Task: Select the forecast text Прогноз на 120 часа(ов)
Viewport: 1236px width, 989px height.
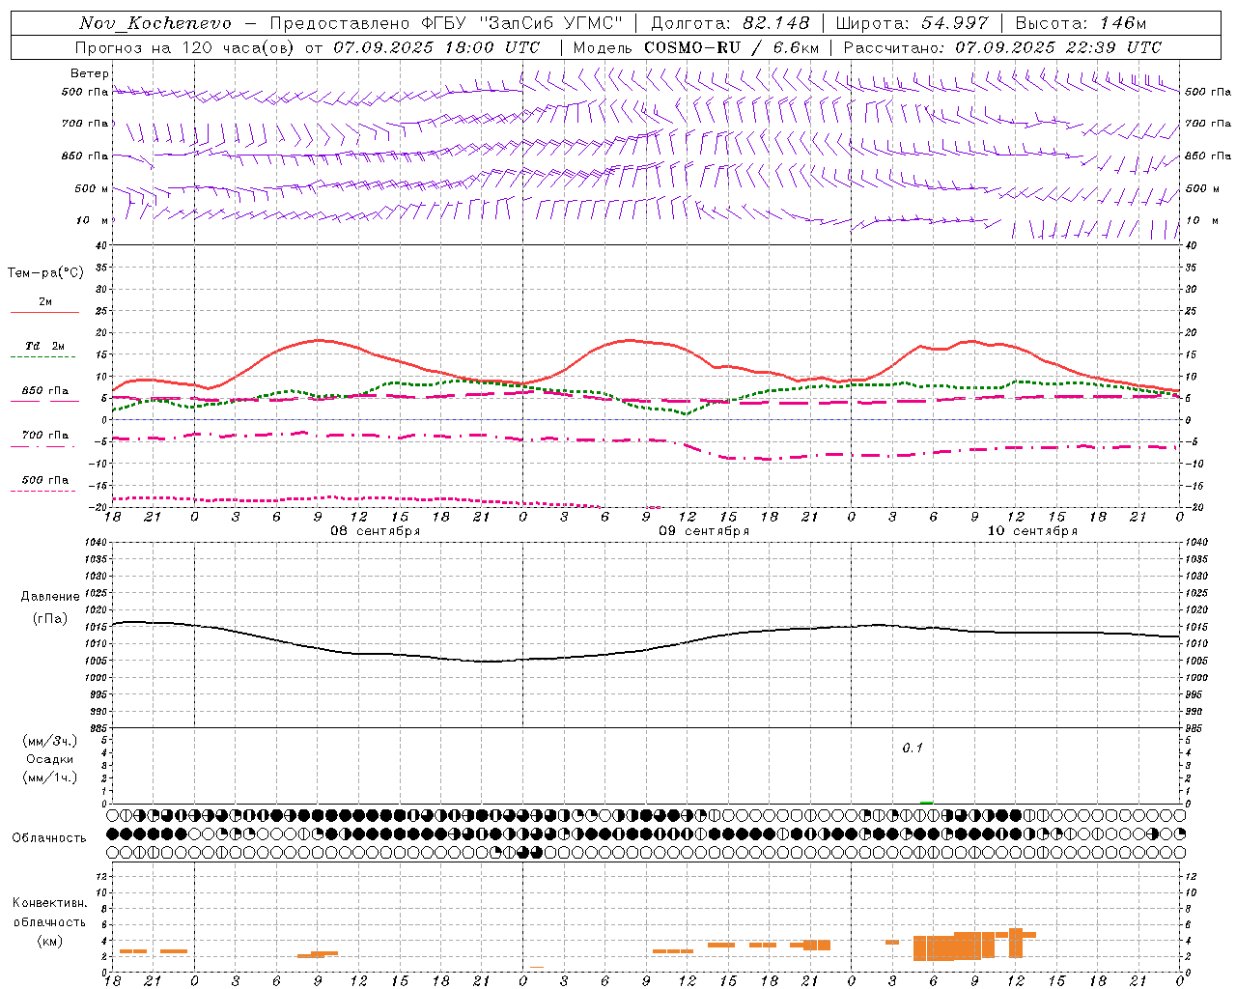Action: coord(184,47)
